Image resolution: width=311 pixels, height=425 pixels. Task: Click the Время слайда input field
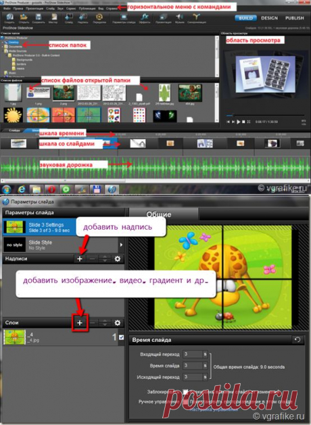pyautogui.click(x=193, y=366)
